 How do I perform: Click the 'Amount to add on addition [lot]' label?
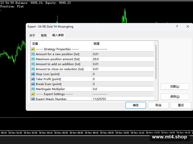[x=58, y=64]
